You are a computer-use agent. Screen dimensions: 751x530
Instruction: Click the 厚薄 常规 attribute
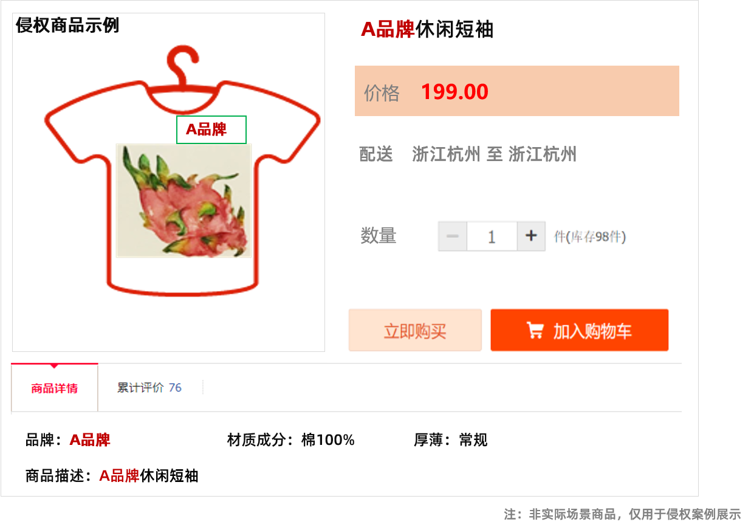pos(451,440)
